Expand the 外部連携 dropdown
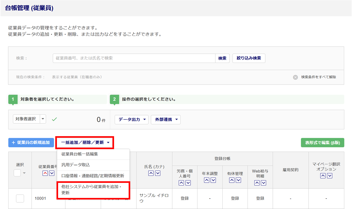The height and width of the screenshot is (209, 352). (166, 120)
